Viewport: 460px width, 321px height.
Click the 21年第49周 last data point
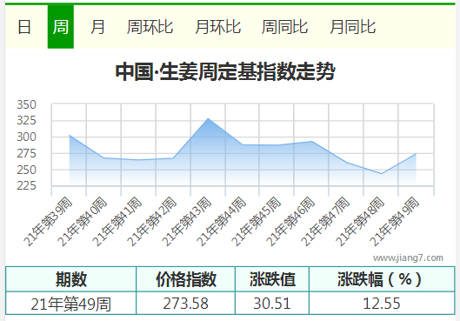(x=416, y=154)
